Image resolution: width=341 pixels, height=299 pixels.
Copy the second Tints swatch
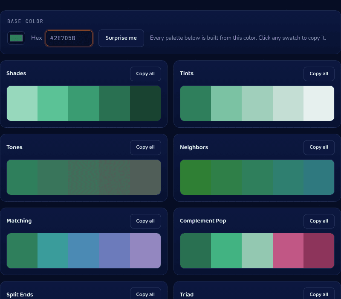(x=226, y=103)
